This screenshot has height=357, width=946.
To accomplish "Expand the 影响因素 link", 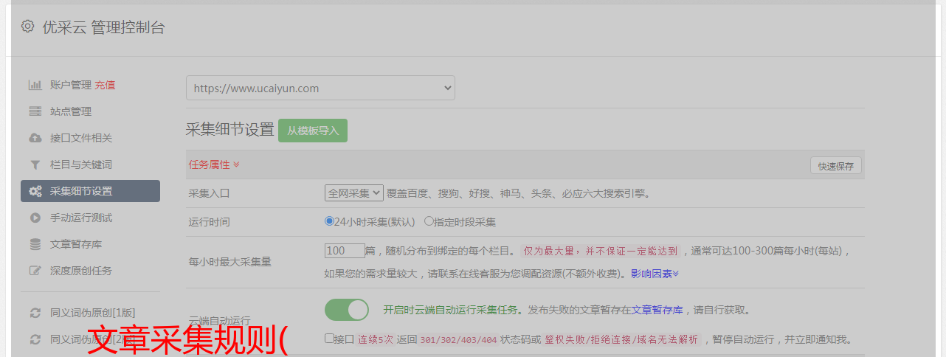I will 655,274.
